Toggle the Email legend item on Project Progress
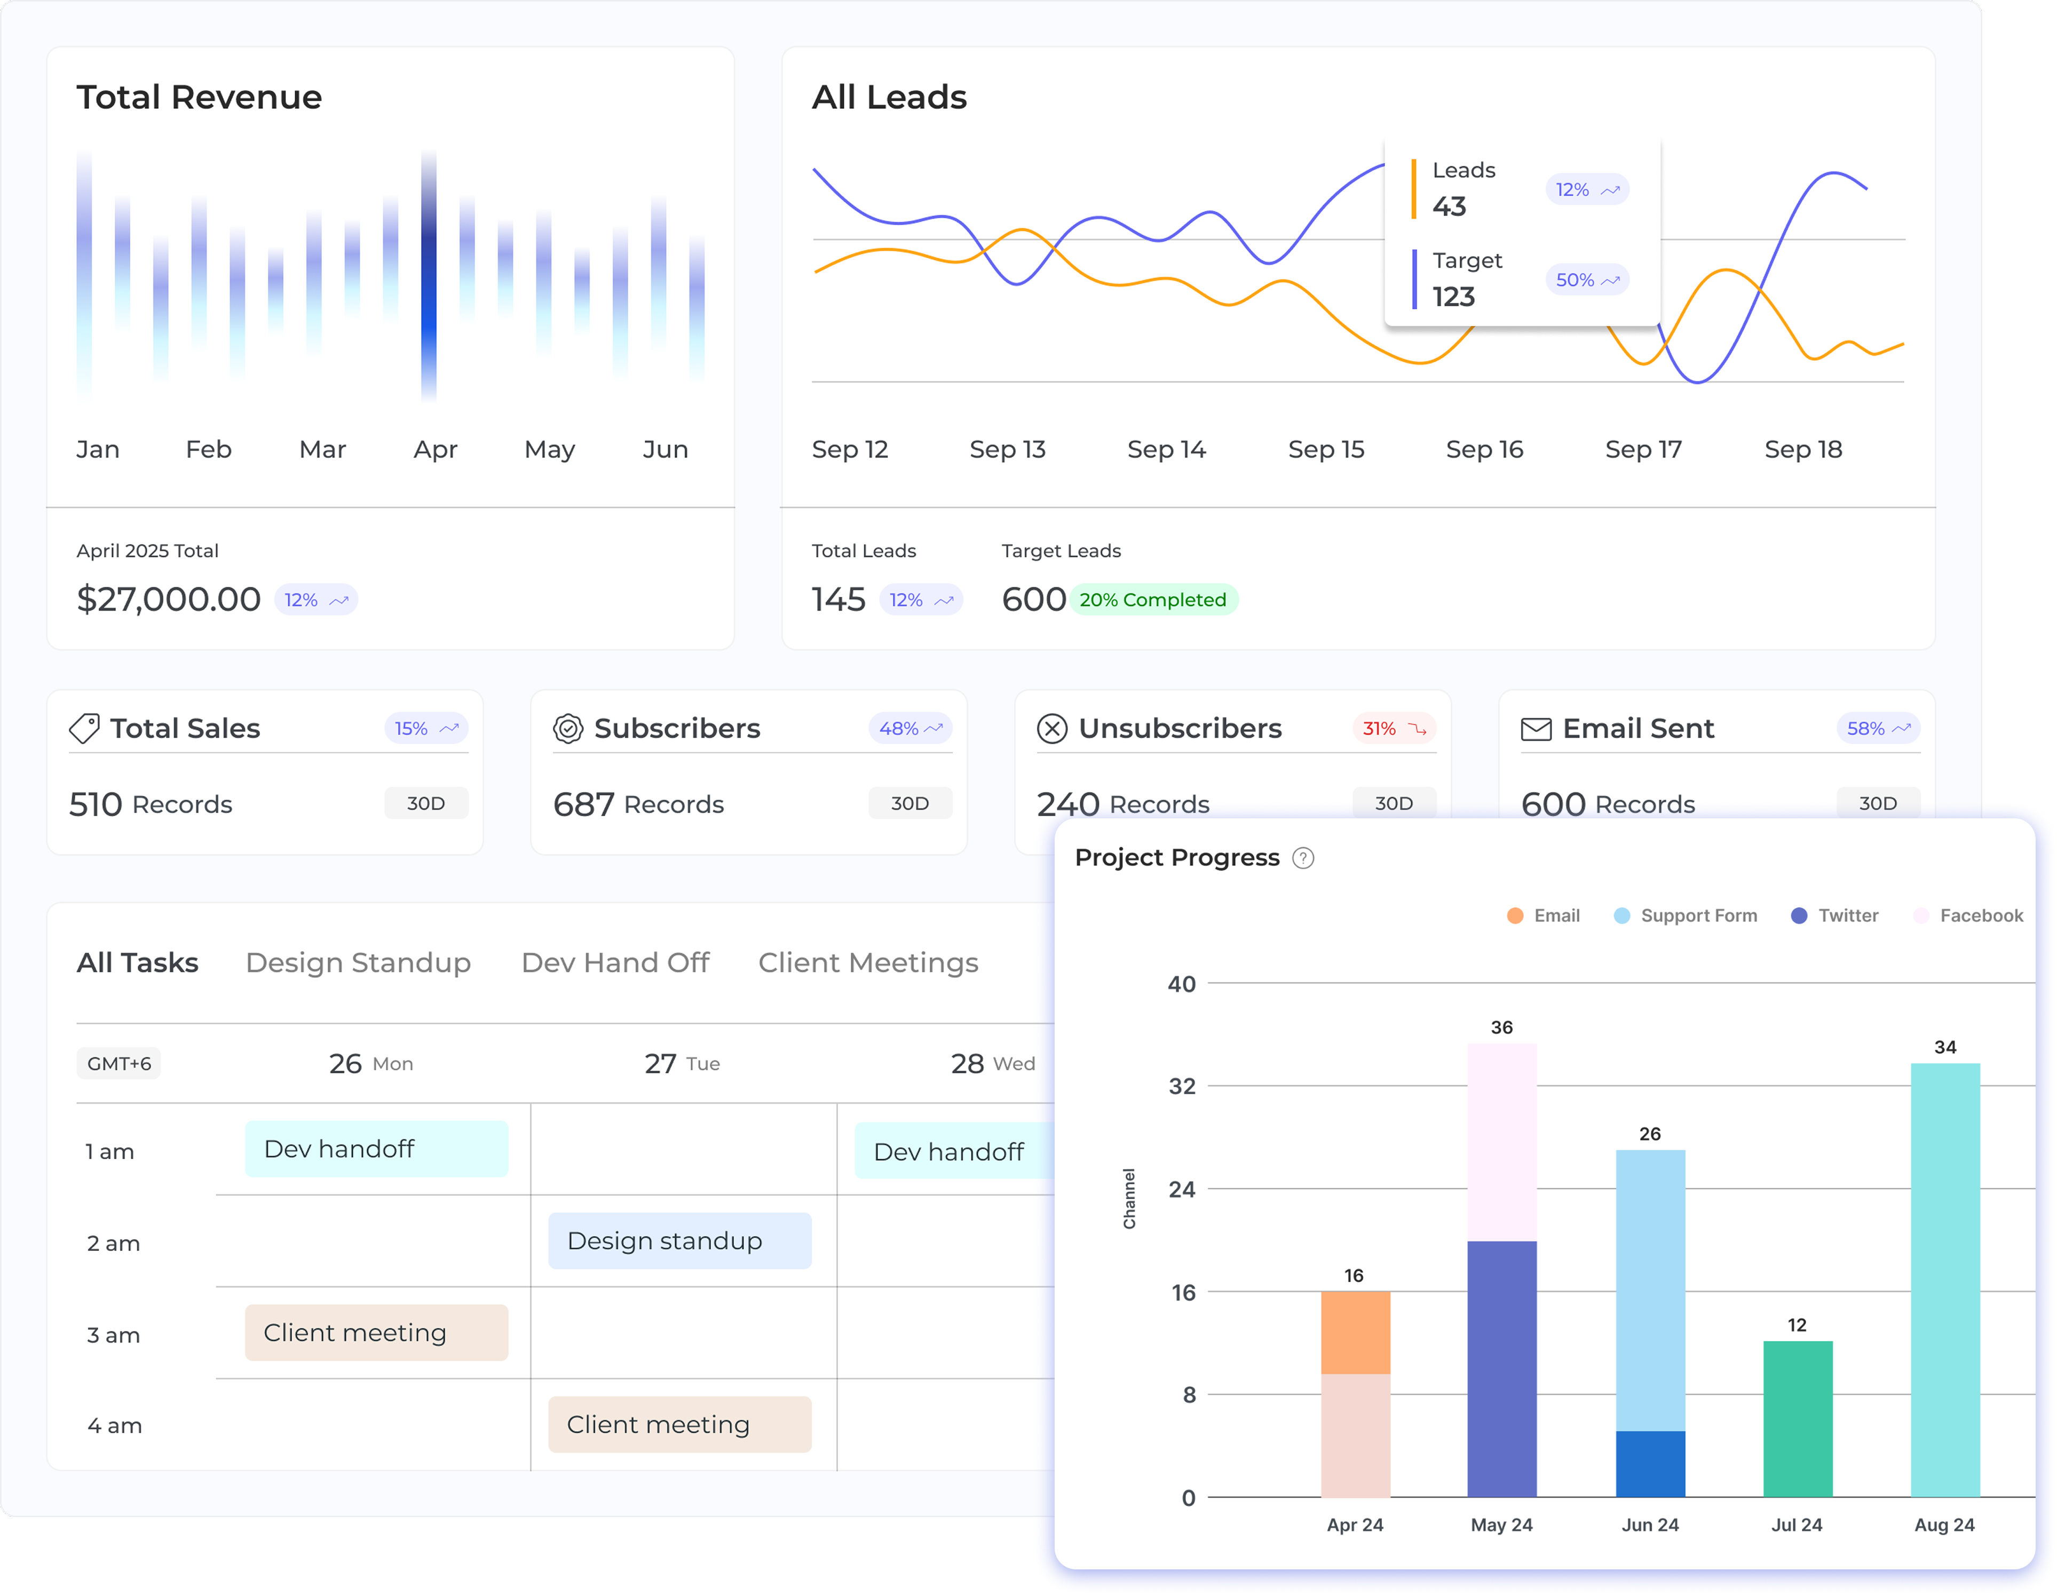The width and height of the screenshot is (2057, 1595). (1546, 914)
